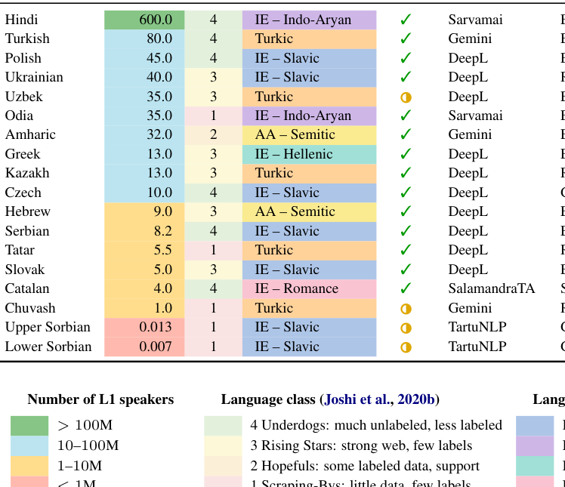Select the 'Hindi' language name
Image resolution: width=565 pixels, height=487 pixels.
point(21,20)
